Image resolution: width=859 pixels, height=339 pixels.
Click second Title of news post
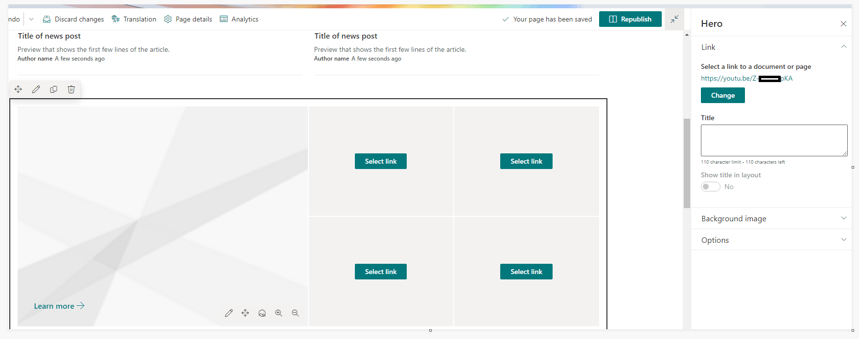coord(346,36)
